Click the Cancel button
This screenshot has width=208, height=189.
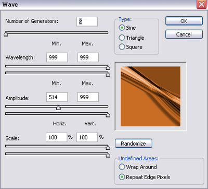pos(184,34)
